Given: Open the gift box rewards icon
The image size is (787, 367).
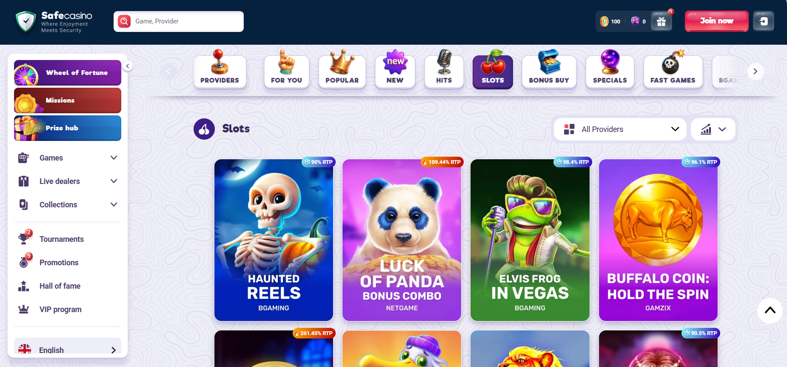Looking at the screenshot, I should (x=661, y=21).
